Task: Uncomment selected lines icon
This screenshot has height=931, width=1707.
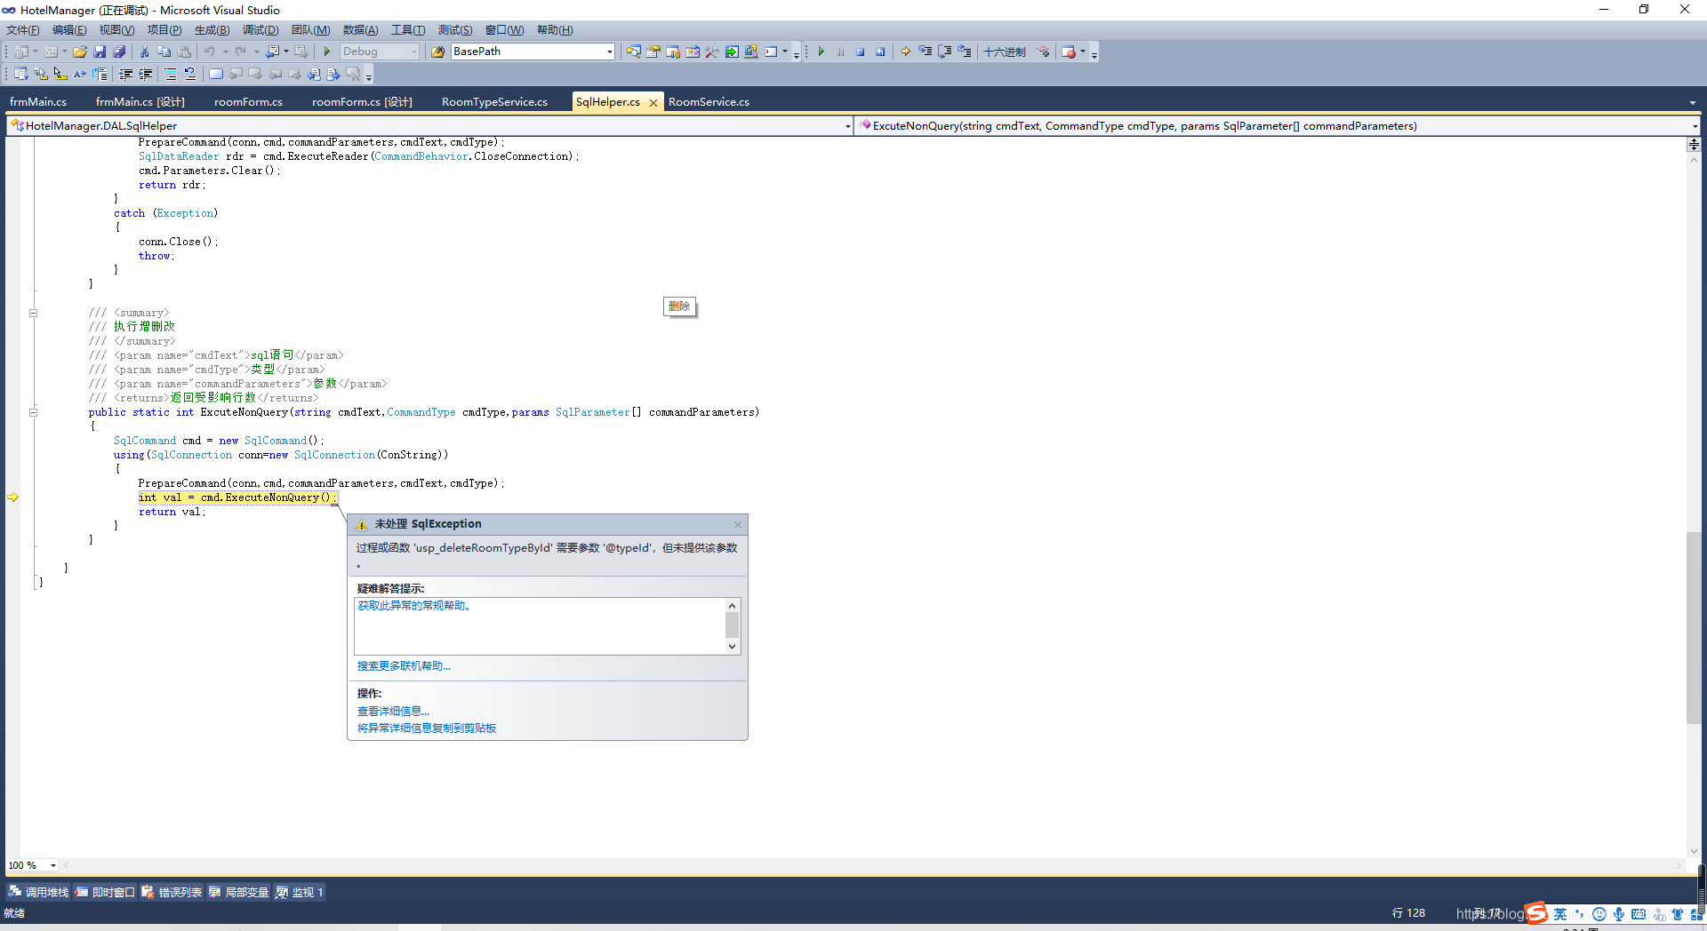Action: (x=190, y=75)
